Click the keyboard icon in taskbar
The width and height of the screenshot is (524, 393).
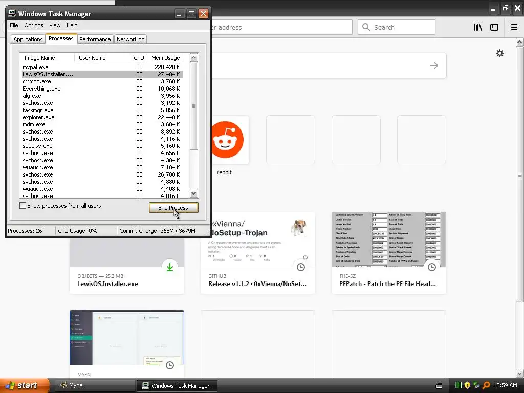[439, 386]
